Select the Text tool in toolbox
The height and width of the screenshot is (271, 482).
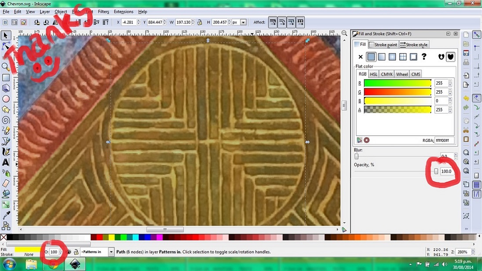6,162
